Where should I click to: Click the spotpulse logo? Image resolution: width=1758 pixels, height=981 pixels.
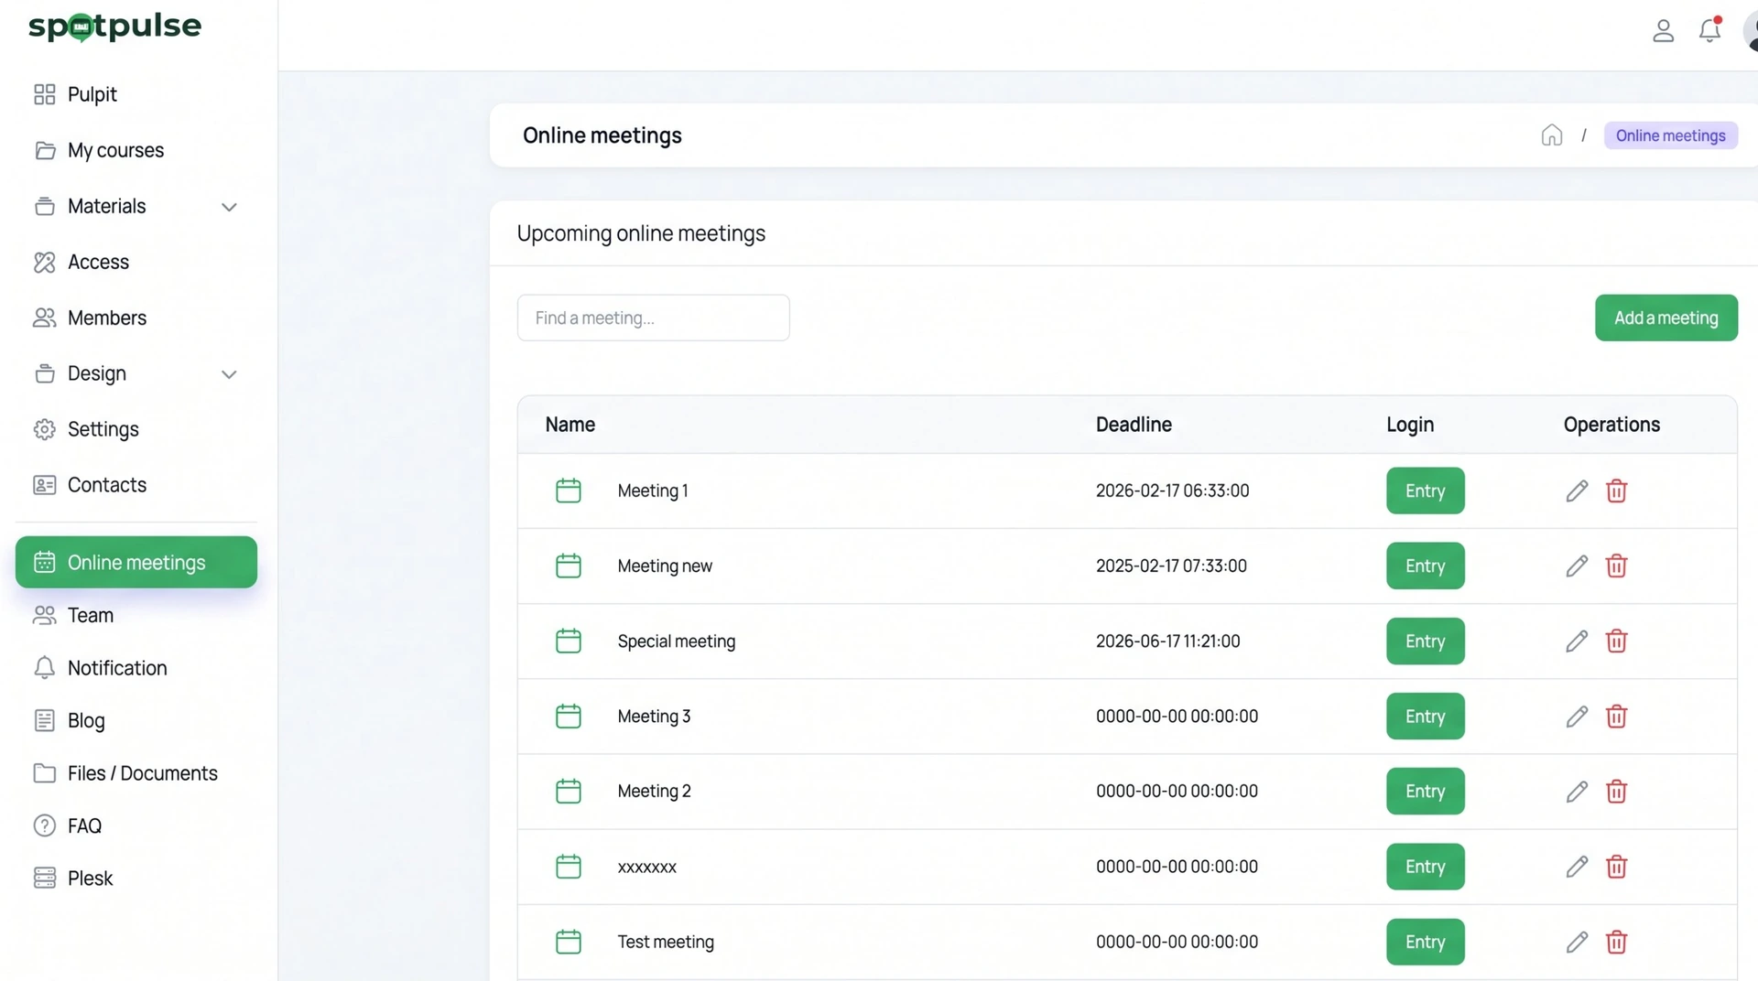(114, 27)
